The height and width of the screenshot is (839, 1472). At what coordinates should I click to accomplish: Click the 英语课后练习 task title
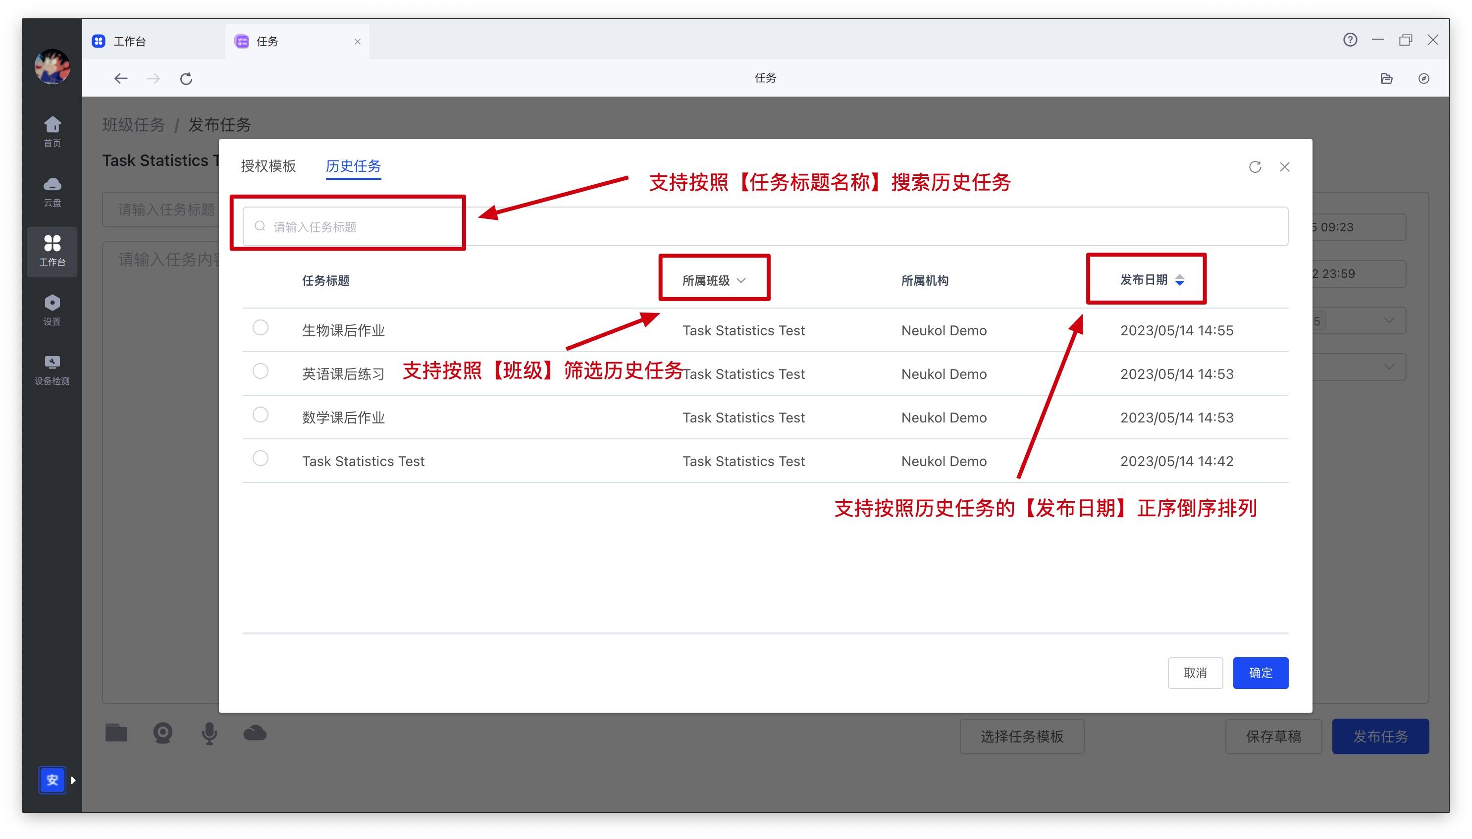coord(343,374)
